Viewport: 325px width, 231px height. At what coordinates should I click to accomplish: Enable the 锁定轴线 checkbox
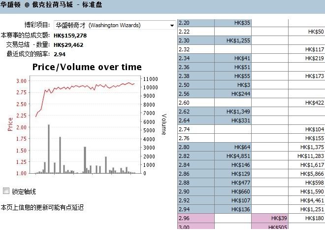tap(6, 191)
